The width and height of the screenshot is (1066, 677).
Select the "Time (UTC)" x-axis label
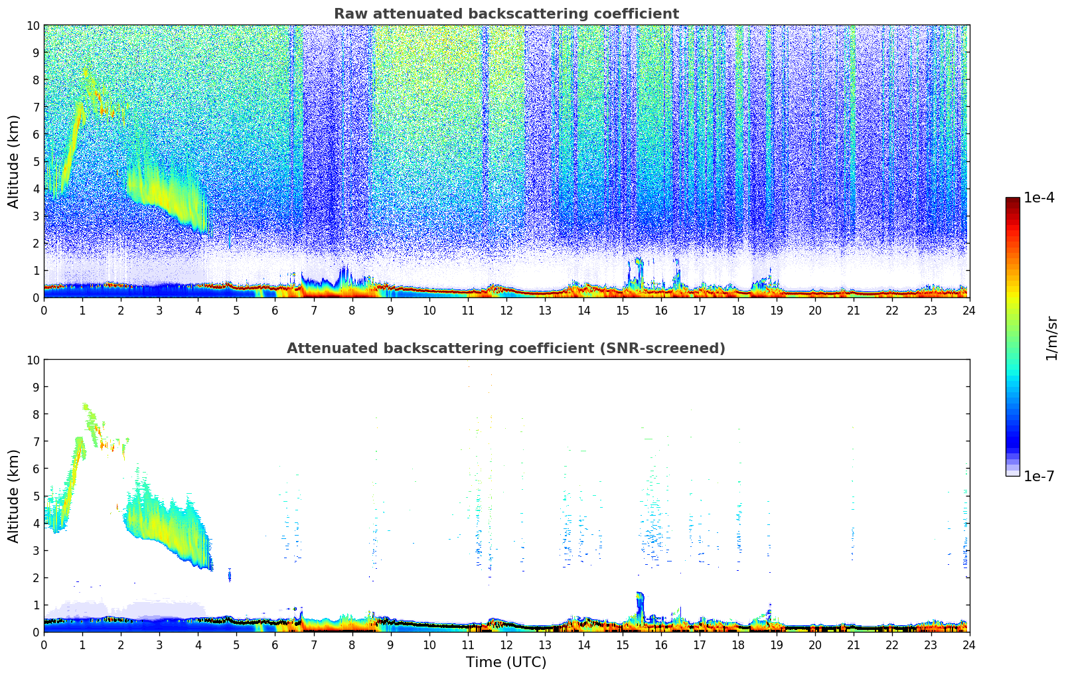tap(506, 662)
